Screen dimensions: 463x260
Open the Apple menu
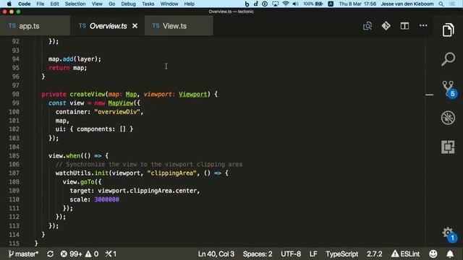[9, 4]
